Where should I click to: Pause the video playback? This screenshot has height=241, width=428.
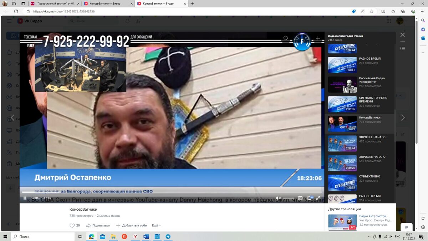[x=25, y=198]
